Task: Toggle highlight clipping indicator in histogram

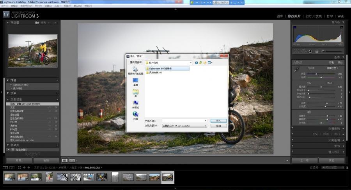Action: (x=342, y=27)
